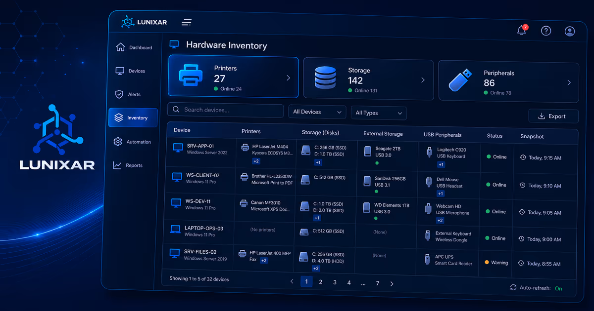This screenshot has width=594, height=311.
Task: Expand +1 more peripherals for Dell Mouse row
Action: [441, 194]
